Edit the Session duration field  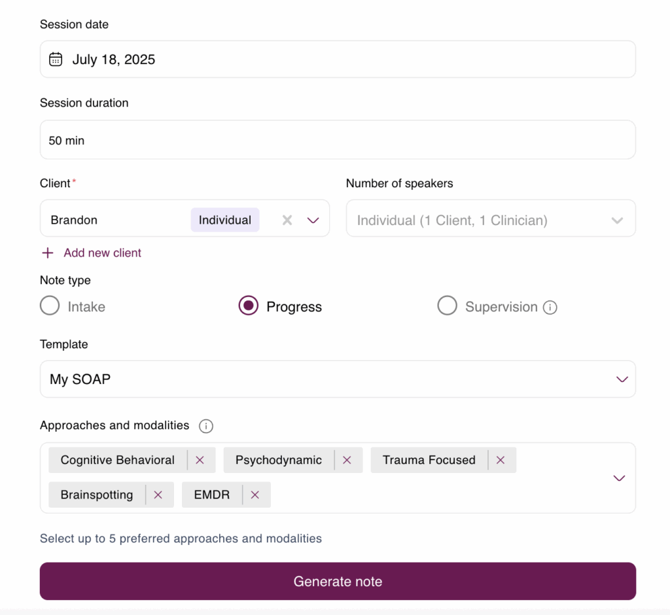pyautogui.click(x=338, y=140)
